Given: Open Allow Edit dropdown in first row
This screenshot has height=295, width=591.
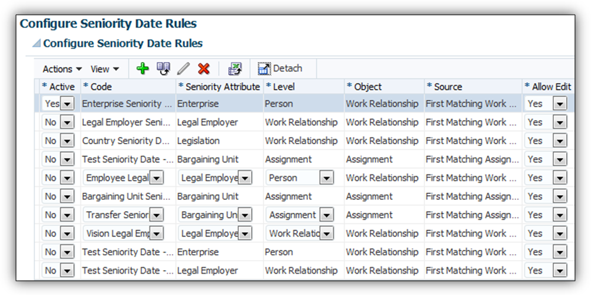Looking at the screenshot, I should click(x=559, y=104).
